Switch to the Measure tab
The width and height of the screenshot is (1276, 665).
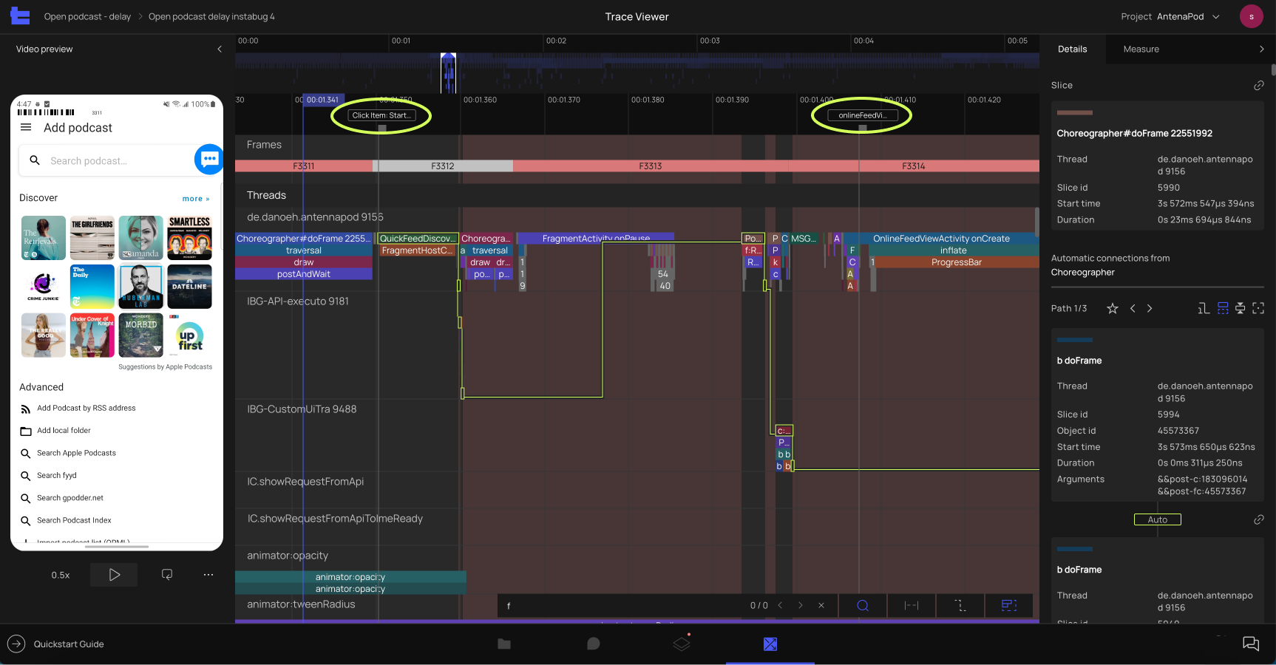[1141, 49]
